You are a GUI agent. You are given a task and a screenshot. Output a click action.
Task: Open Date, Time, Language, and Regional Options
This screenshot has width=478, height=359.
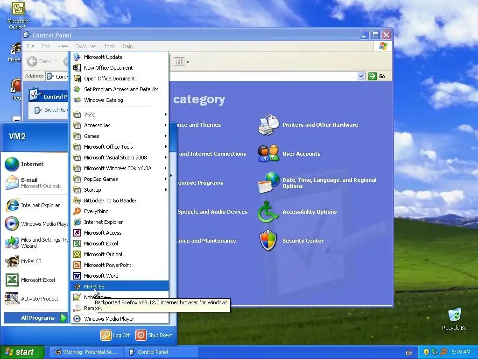pyautogui.click(x=329, y=183)
